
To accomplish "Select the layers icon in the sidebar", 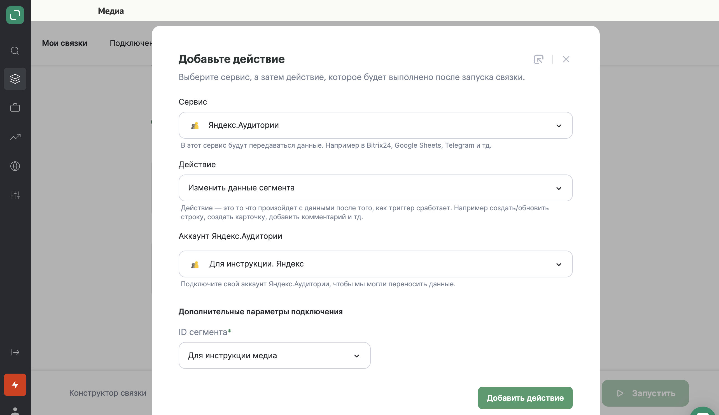I will click(15, 79).
